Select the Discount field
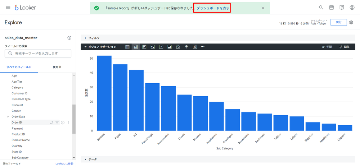This screenshot has width=360, height=167. click(x=17, y=105)
